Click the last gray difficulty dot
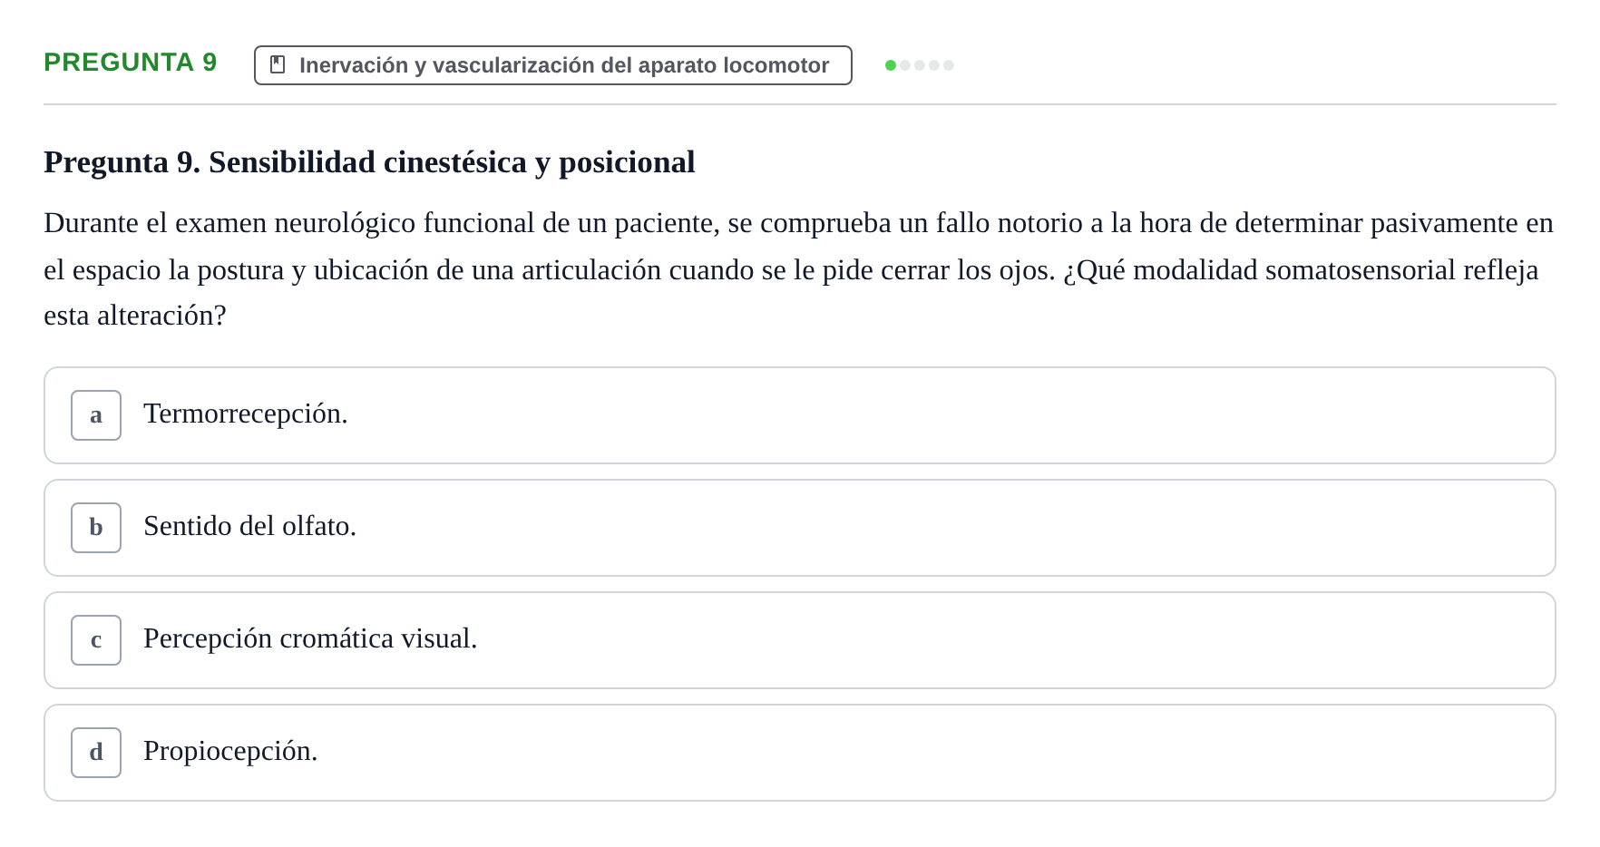The image size is (1600, 847). 949,65
